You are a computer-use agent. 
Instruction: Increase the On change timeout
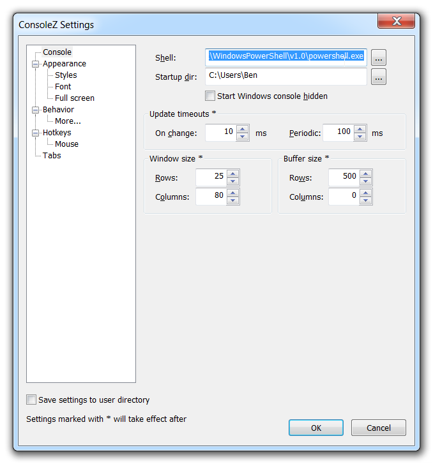point(243,129)
